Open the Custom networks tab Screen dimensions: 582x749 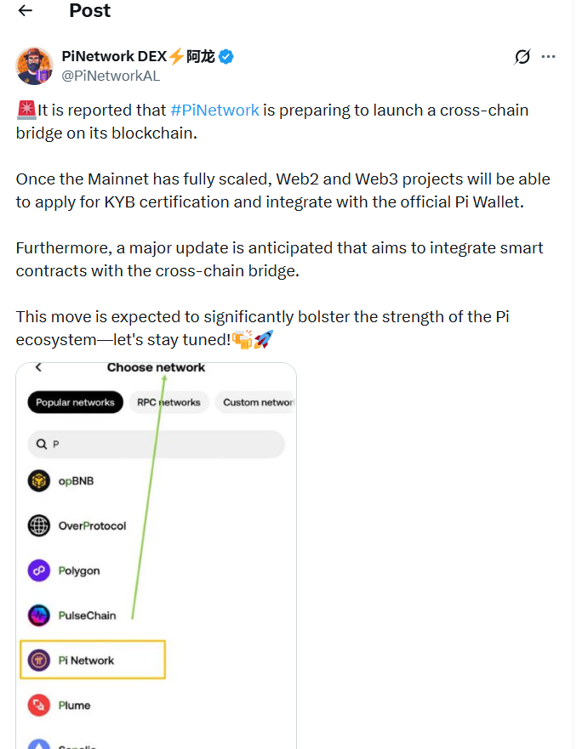tap(255, 401)
